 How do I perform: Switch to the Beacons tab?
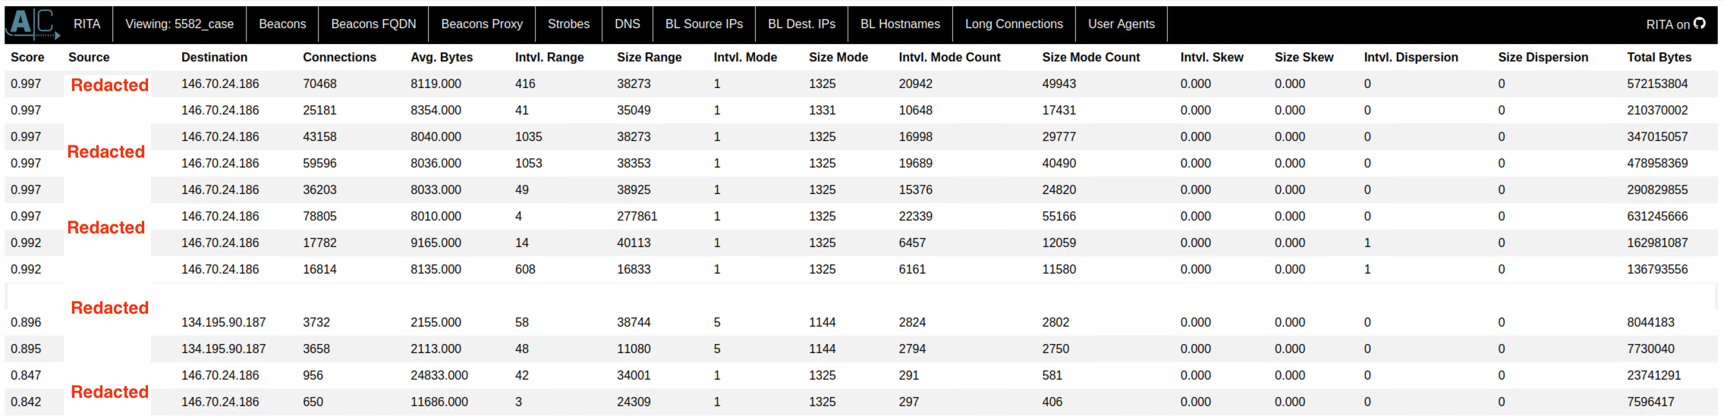[282, 24]
